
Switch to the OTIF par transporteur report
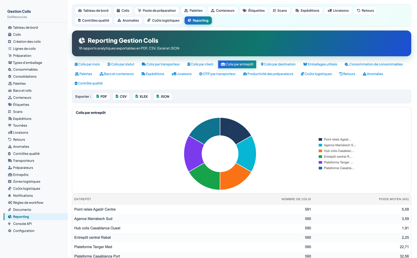[x=217, y=74]
